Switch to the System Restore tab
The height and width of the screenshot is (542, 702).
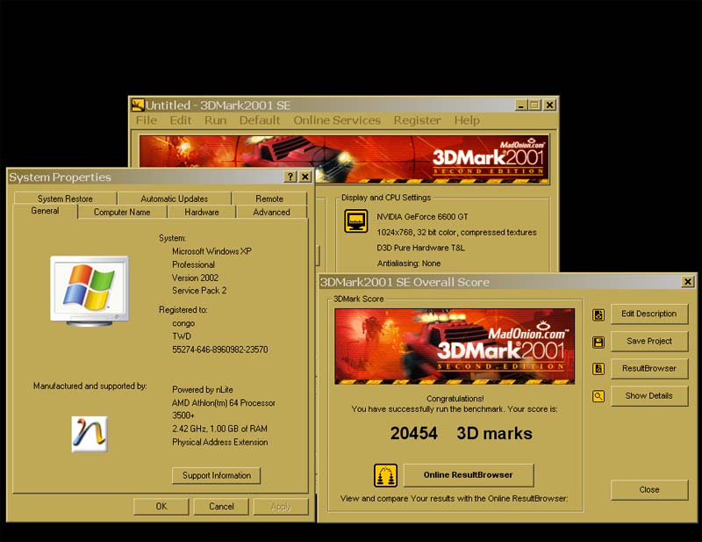65,199
